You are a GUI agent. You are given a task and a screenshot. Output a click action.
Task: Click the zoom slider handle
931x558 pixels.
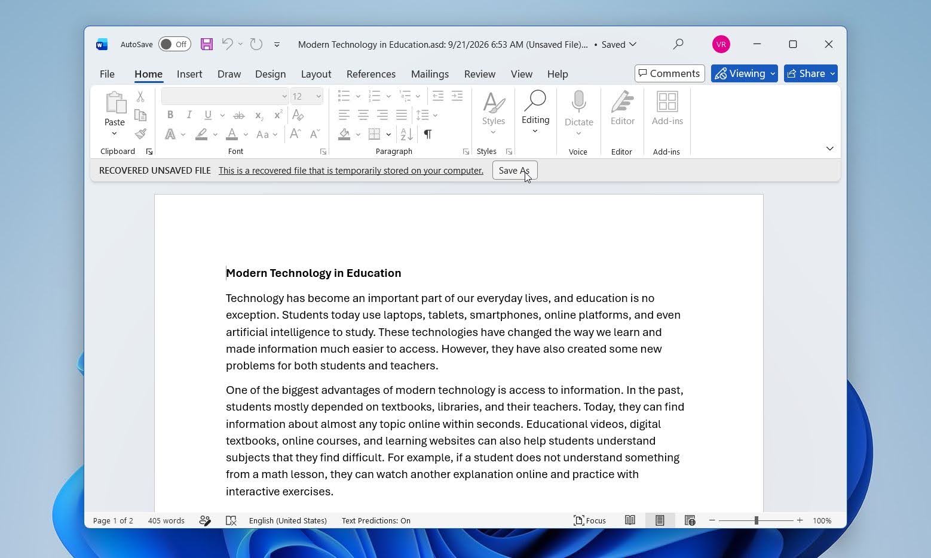point(757,520)
